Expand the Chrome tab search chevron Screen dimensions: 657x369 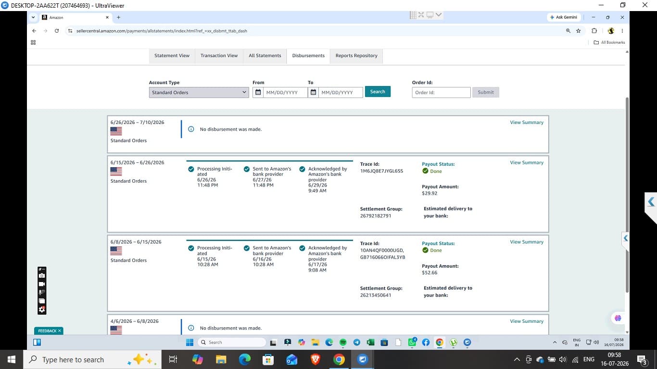(x=33, y=17)
